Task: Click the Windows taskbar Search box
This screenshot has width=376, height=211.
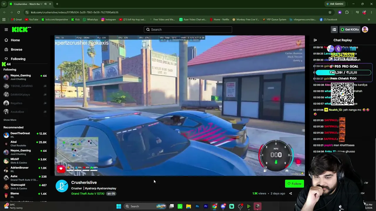Action: (x=146, y=206)
